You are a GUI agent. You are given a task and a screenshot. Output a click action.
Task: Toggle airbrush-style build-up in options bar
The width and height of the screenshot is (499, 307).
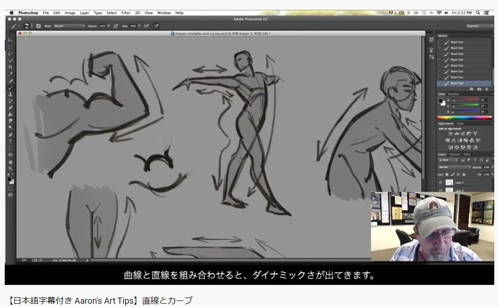146,26
